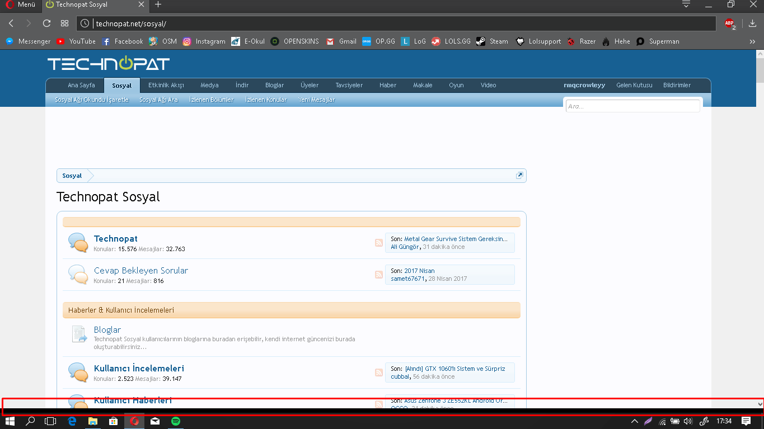Image resolution: width=764 pixels, height=429 pixels.
Task: Open the volume control in system tray
Action: (688, 421)
